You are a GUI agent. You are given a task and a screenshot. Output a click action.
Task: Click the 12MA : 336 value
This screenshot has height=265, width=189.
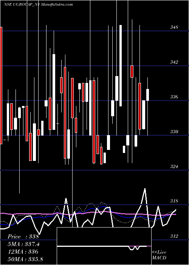coord(23,252)
